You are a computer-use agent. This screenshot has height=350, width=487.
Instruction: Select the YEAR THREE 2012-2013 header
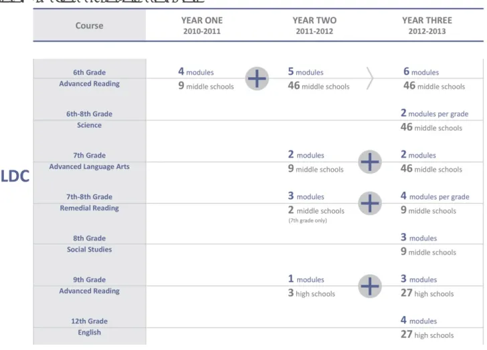click(x=427, y=26)
